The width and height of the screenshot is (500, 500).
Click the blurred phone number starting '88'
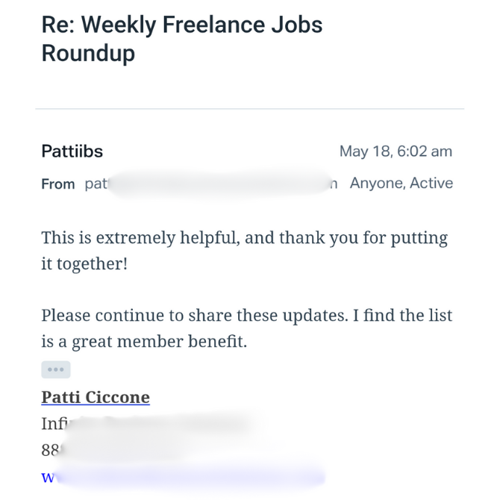pyautogui.click(x=112, y=450)
